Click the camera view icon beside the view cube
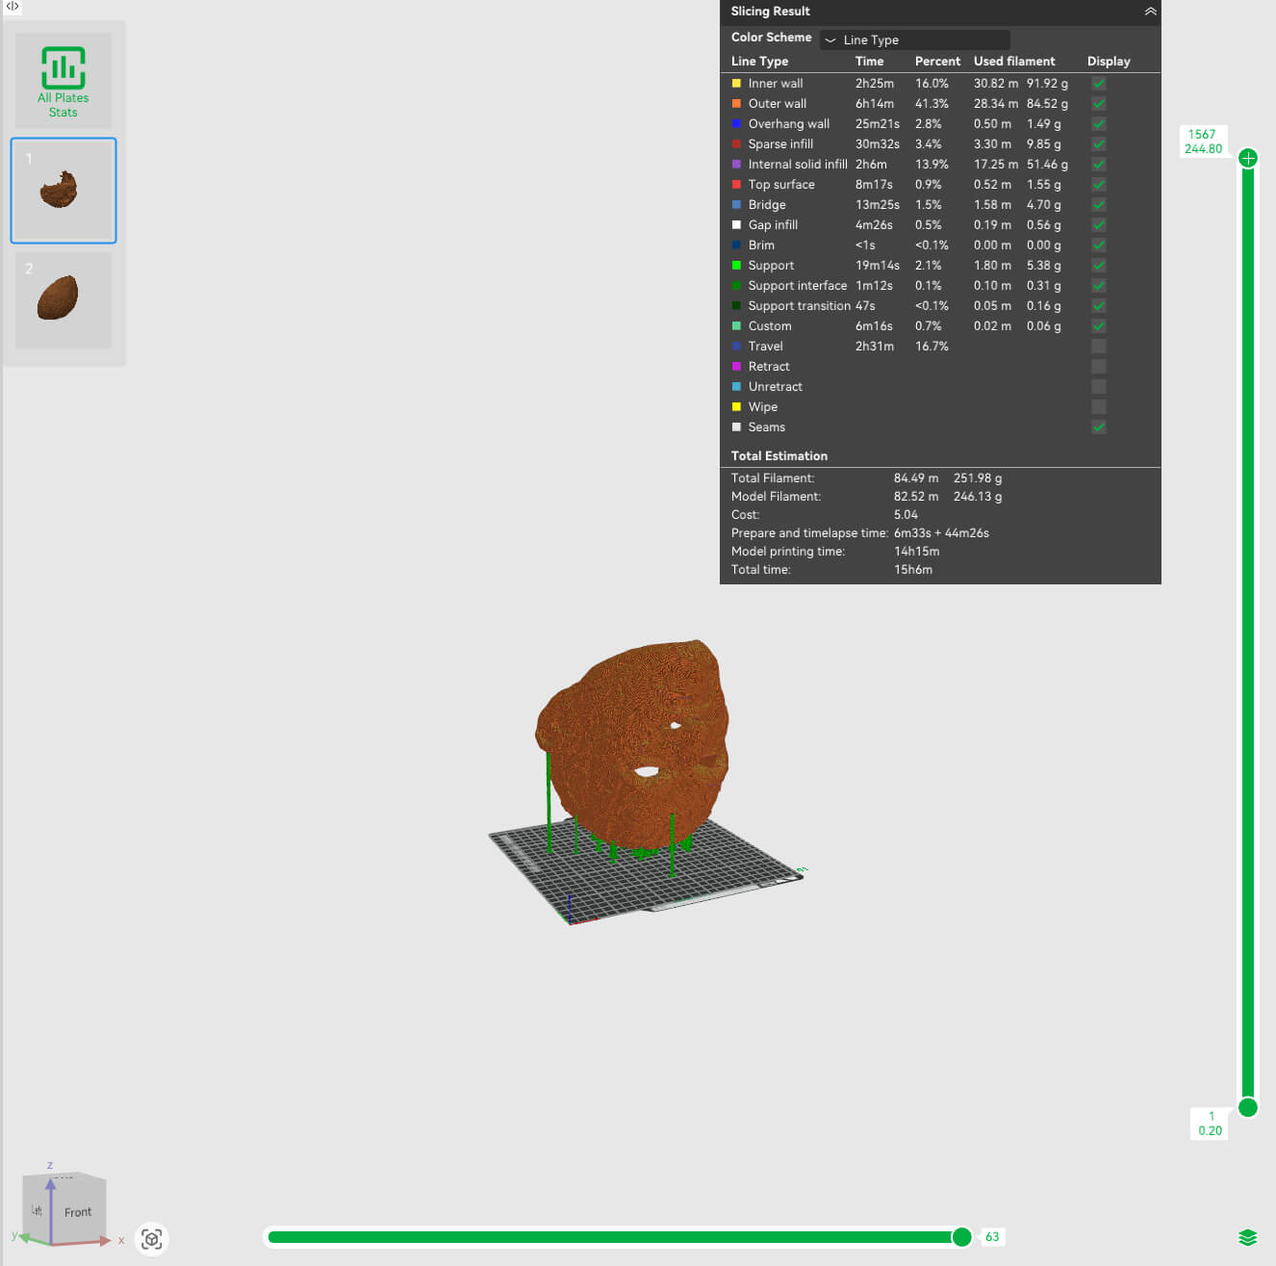 pyautogui.click(x=151, y=1238)
